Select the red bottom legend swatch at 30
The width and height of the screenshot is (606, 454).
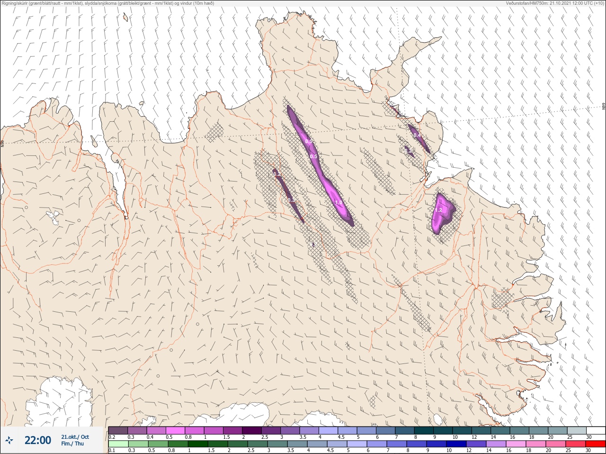click(596, 444)
